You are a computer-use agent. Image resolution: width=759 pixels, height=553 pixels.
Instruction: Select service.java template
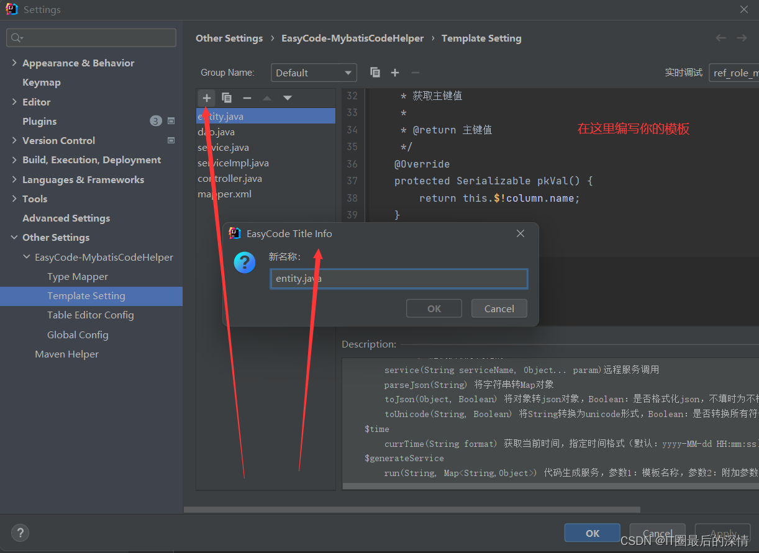pyautogui.click(x=266, y=147)
